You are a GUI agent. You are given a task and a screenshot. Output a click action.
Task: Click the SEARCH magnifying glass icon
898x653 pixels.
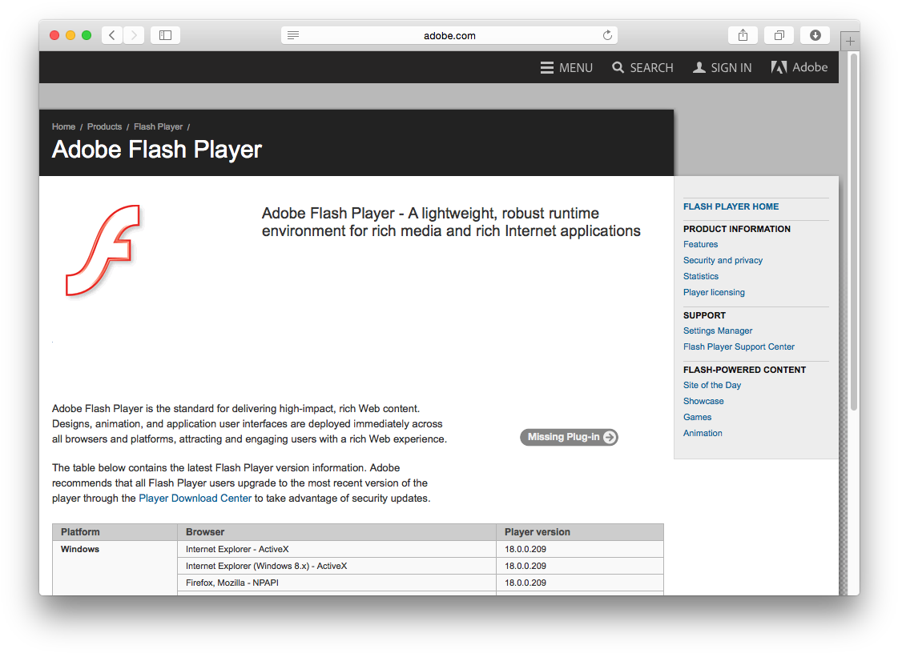click(618, 67)
